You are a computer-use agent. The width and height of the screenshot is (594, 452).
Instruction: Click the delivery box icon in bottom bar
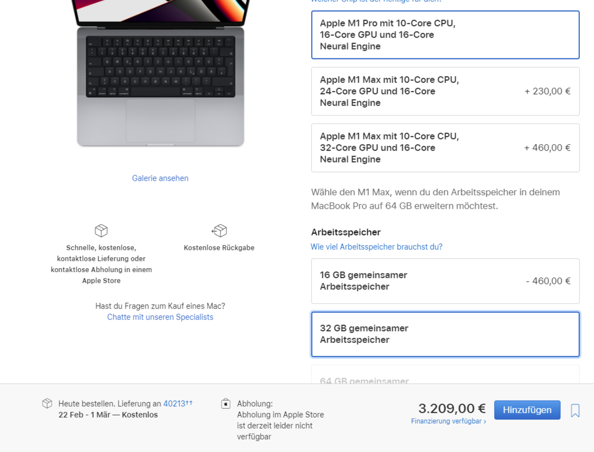pos(47,403)
